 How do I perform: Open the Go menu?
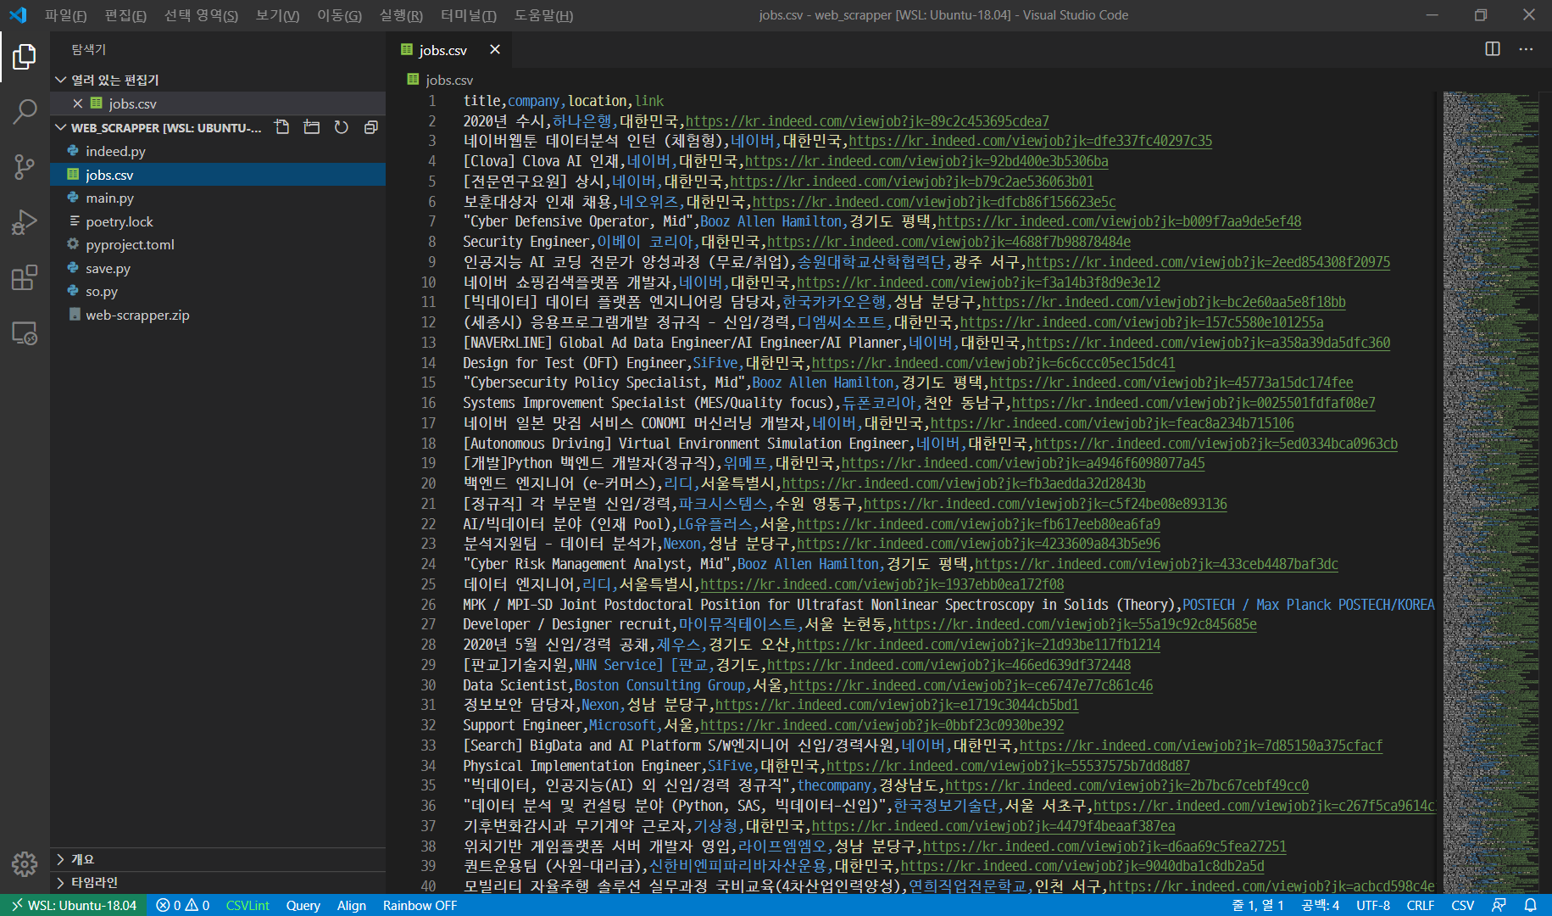pyautogui.click(x=339, y=15)
